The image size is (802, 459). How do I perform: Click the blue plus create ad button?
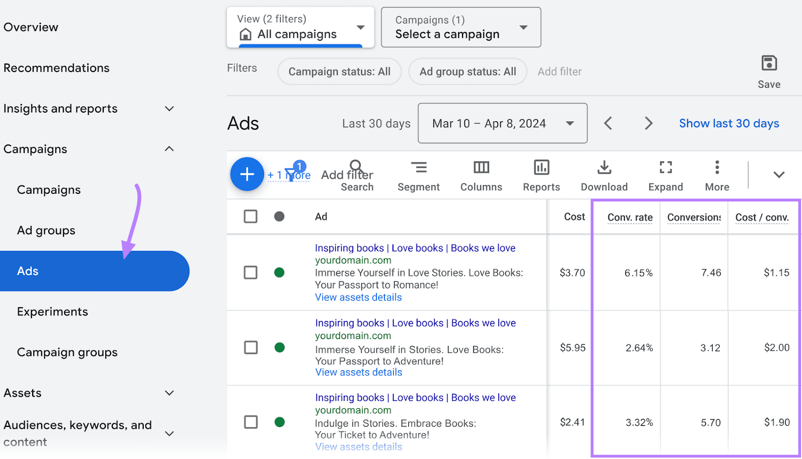click(247, 174)
